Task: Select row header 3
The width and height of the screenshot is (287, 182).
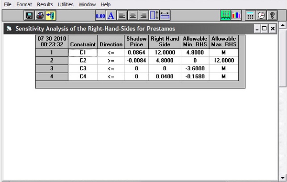Action: 52,69
